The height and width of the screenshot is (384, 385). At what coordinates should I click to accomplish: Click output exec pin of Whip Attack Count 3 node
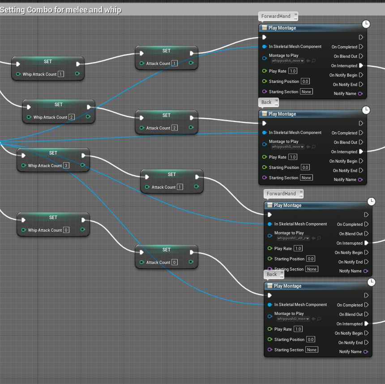point(84,155)
